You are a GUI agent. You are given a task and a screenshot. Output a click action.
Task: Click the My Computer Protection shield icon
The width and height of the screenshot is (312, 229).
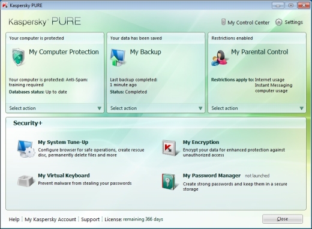point(19,57)
